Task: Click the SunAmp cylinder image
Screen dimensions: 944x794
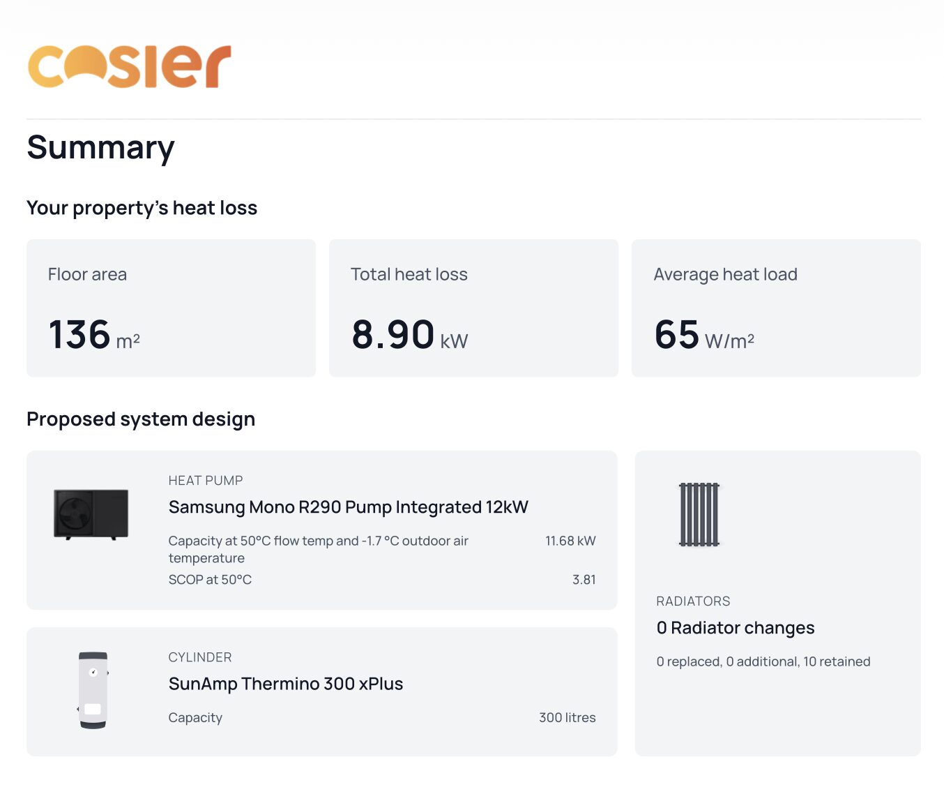Action: 93,690
